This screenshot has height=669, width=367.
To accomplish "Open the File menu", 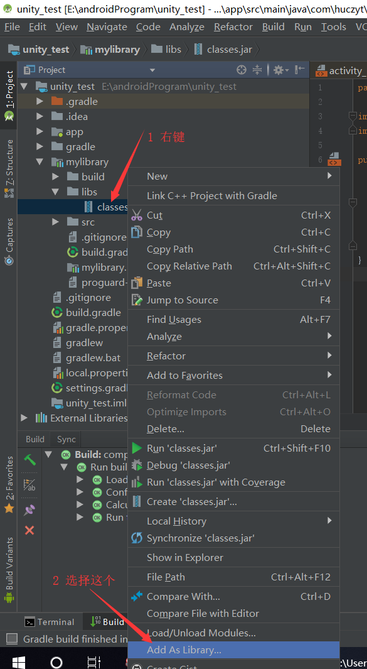I will tap(12, 27).
